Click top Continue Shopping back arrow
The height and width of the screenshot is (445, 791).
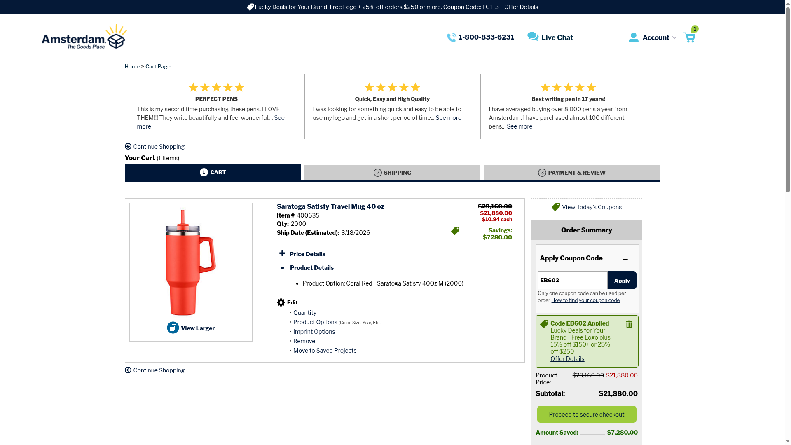(128, 147)
